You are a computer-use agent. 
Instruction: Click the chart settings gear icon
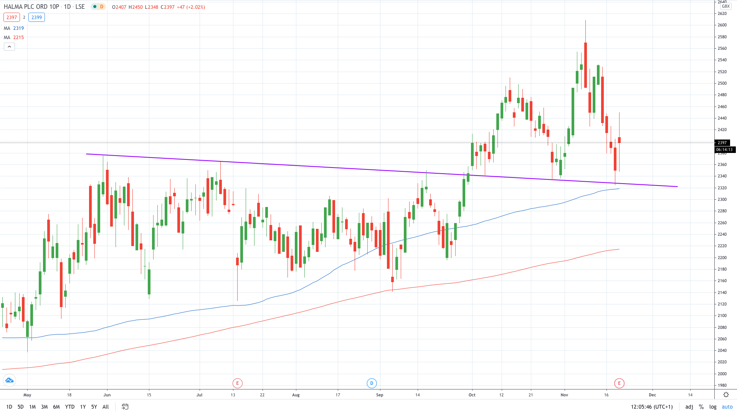[x=726, y=394]
